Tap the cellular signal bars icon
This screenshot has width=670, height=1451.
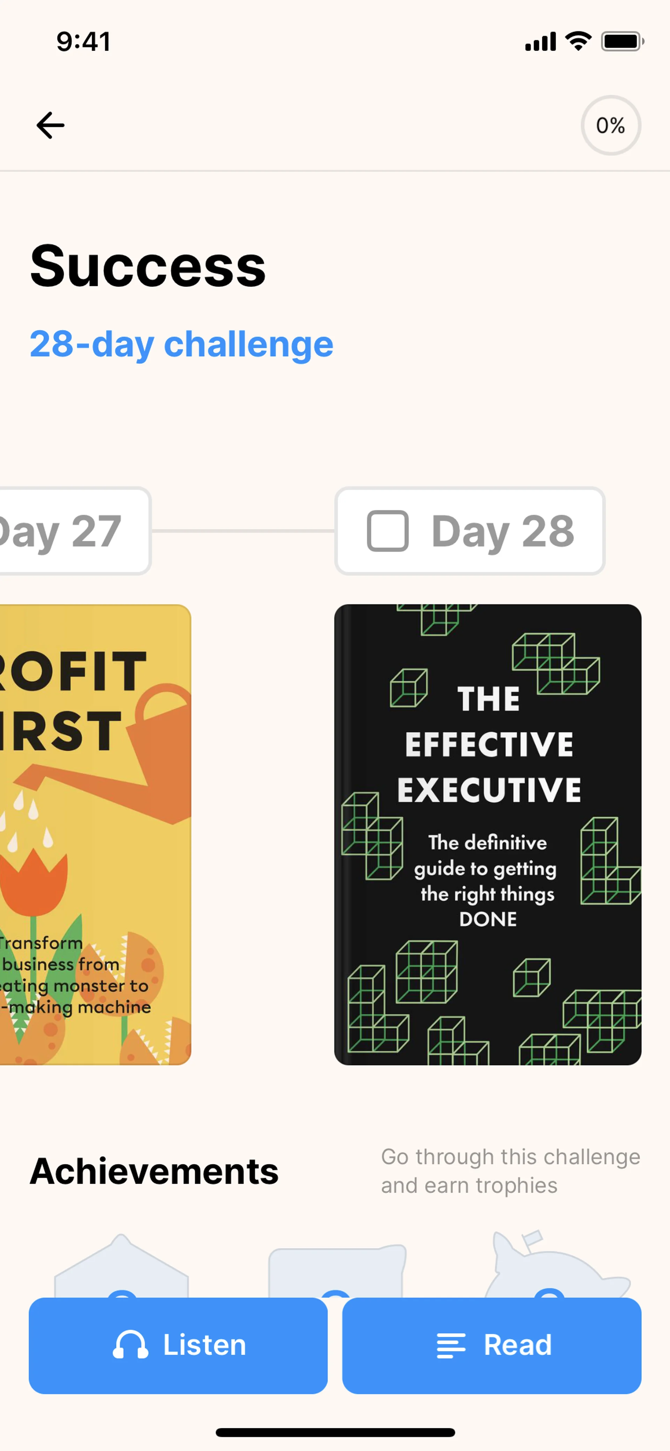click(540, 42)
